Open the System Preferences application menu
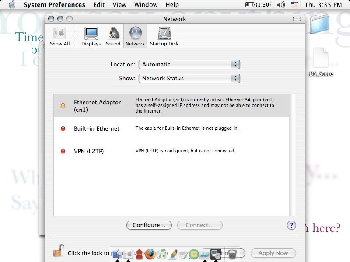 [x=54, y=5]
